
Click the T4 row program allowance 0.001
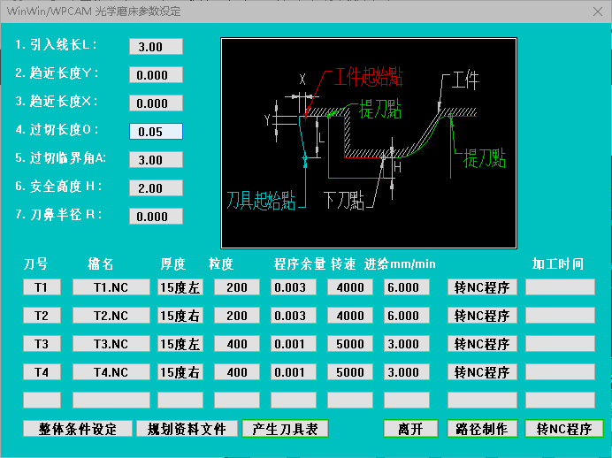(294, 372)
